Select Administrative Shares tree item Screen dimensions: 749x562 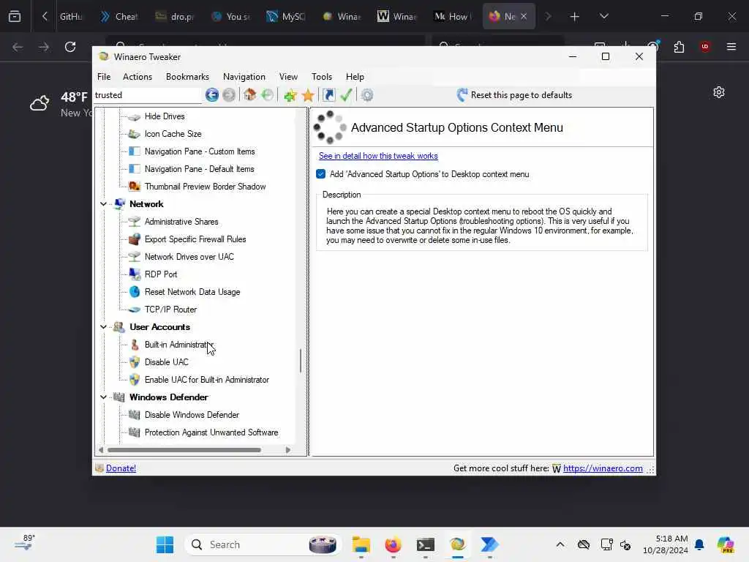coord(181,222)
